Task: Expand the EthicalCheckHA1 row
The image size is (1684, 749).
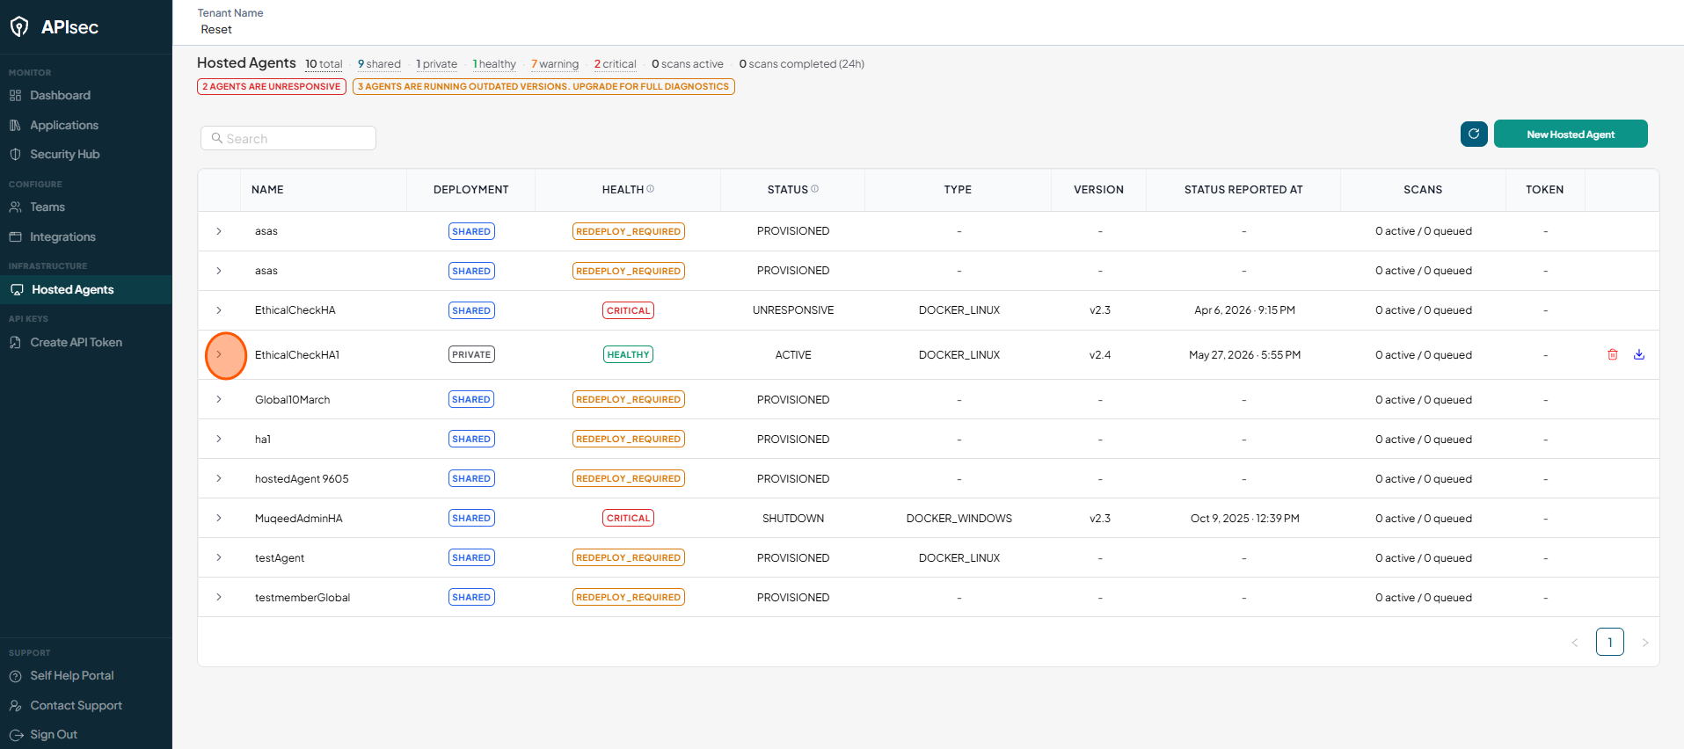Action: (x=219, y=354)
